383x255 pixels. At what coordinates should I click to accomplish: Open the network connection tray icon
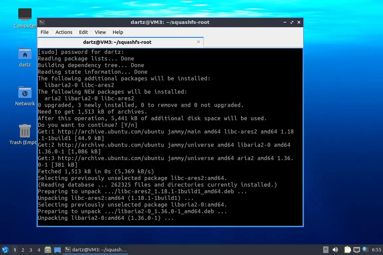(357, 250)
